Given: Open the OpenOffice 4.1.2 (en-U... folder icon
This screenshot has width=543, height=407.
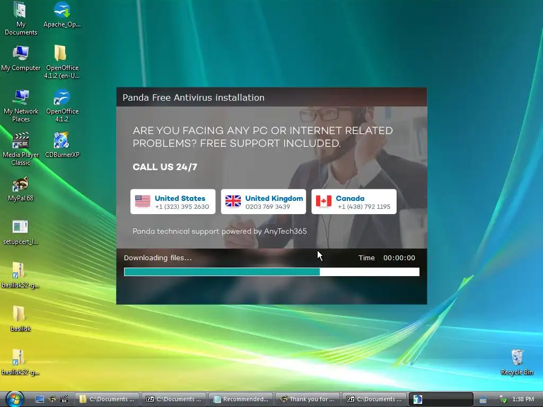Looking at the screenshot, I should (62, 61).
